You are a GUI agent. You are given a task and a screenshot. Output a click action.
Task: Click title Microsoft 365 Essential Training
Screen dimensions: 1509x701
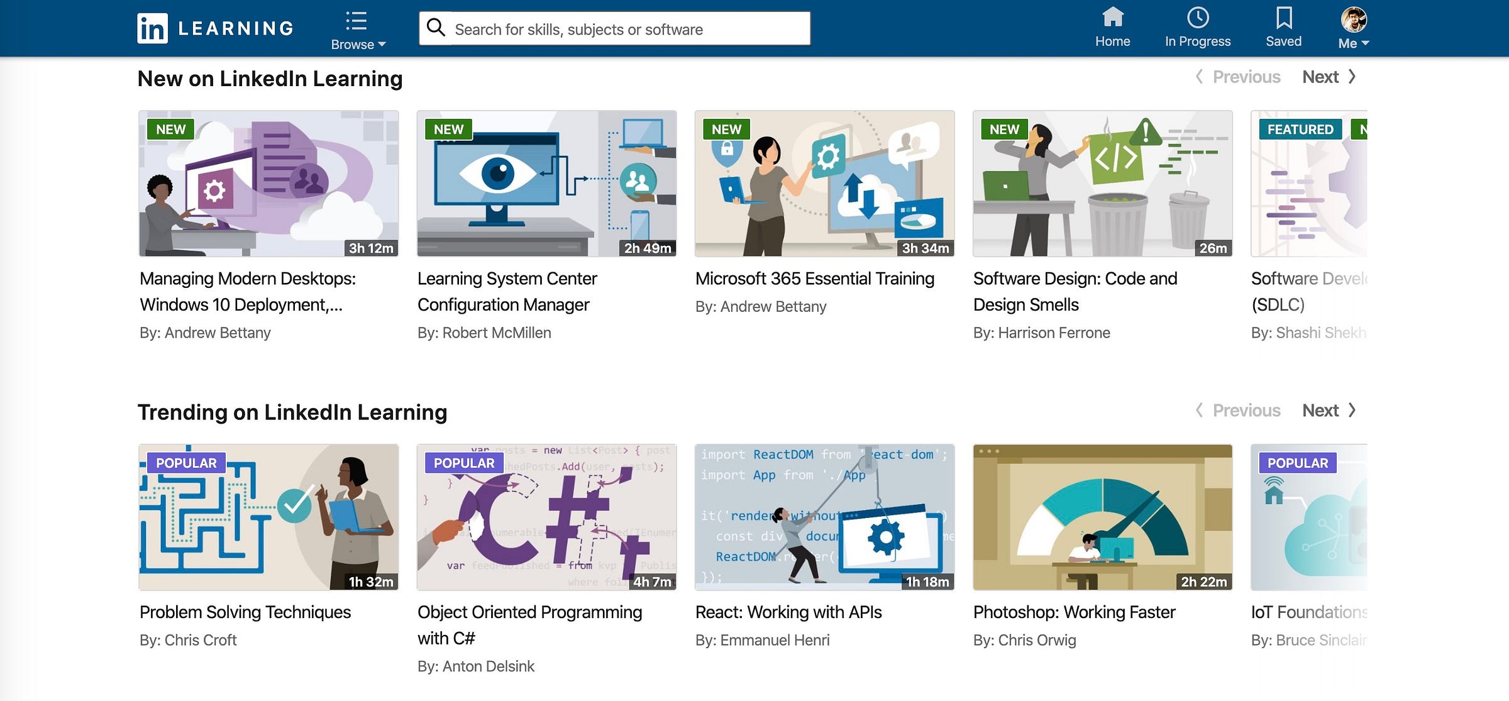[x=815, y=279]
